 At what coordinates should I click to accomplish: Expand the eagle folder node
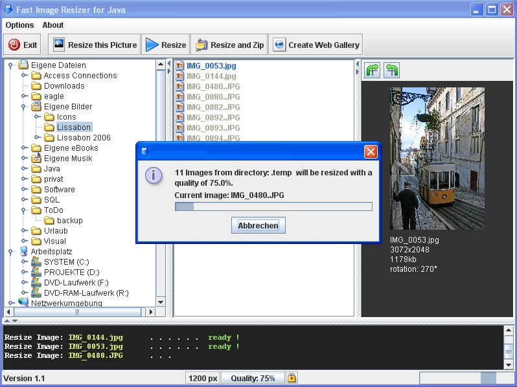tap(24, 96)
